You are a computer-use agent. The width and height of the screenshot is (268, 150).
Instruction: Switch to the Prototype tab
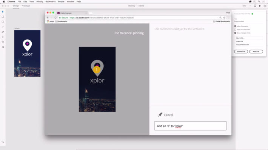click(26, 6)
